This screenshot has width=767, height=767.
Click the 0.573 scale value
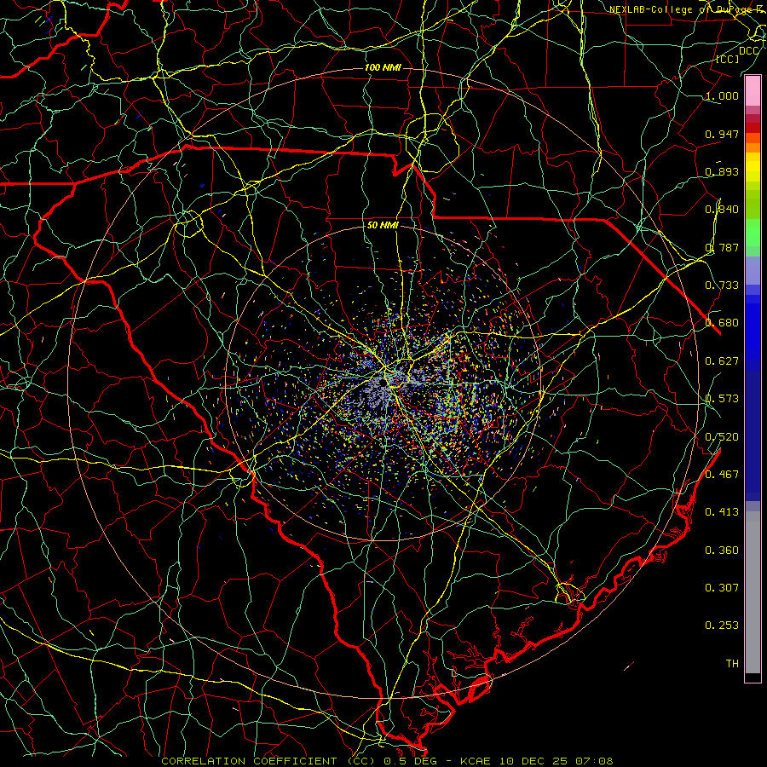click(x=722, y=399)
